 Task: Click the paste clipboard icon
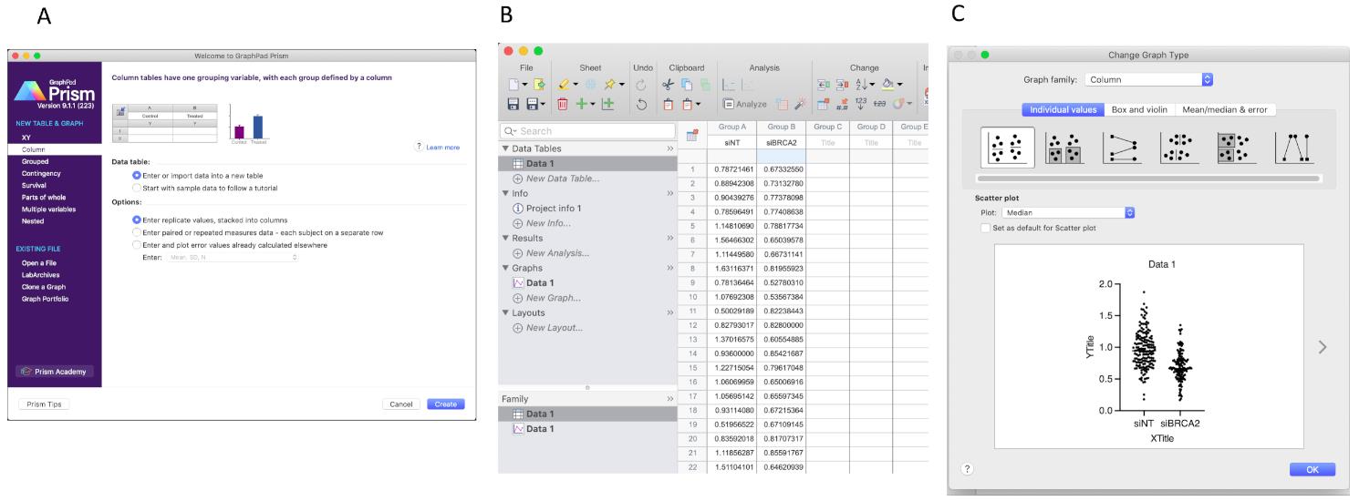click(668, 104)
